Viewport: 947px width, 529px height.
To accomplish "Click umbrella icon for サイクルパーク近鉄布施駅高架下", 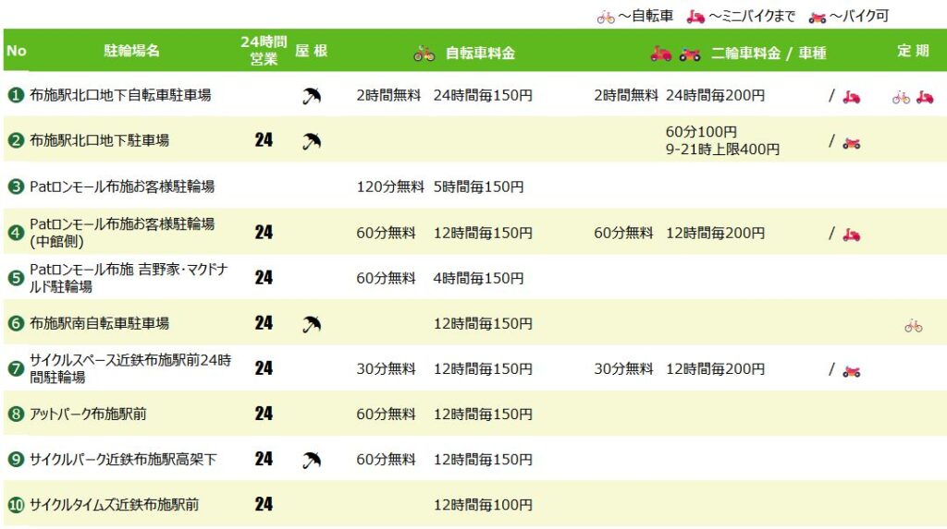I will pos(312,461).
